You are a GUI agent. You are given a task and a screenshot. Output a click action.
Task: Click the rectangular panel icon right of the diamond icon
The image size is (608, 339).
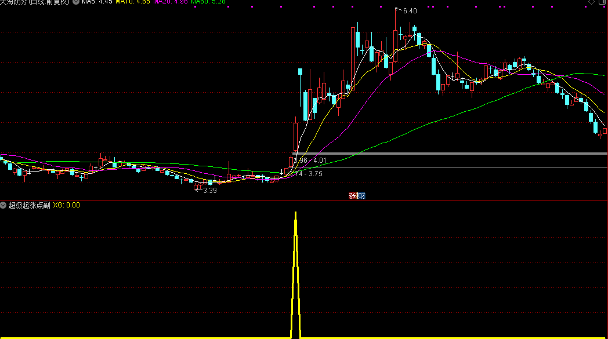point(603,2)
